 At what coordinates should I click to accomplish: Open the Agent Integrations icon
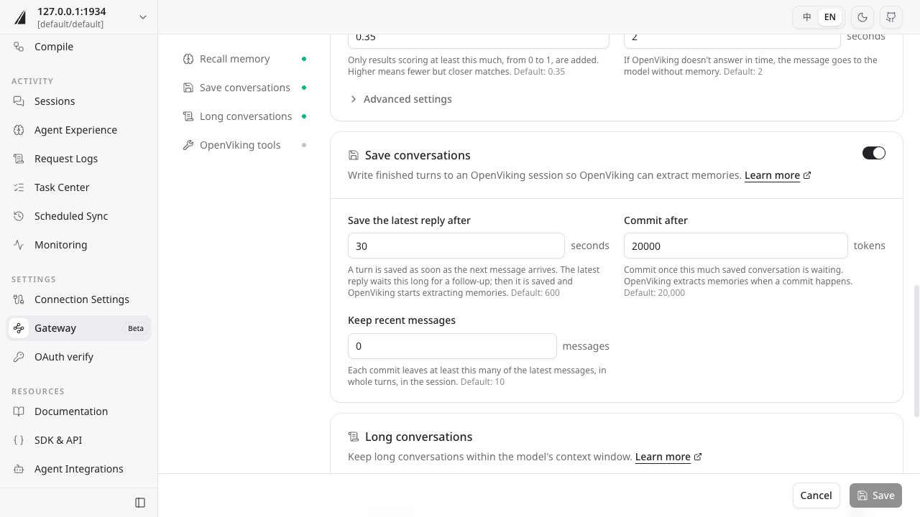(19, 469)
